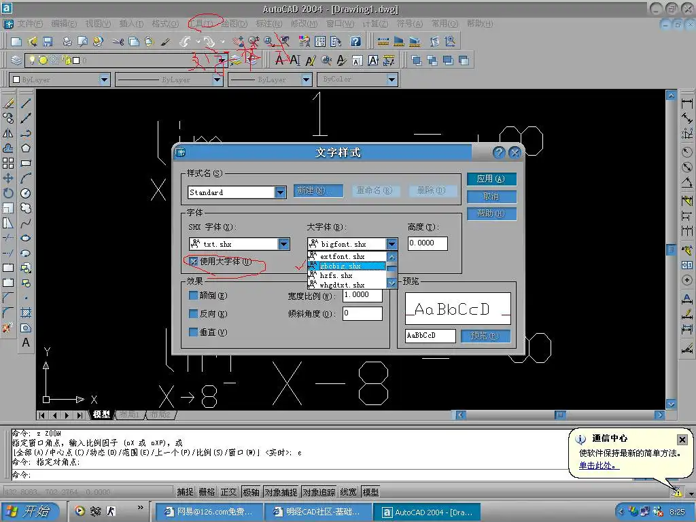Select the Hatch tool icon
This screenshot has width=696, height=522.
click(26, 313)
